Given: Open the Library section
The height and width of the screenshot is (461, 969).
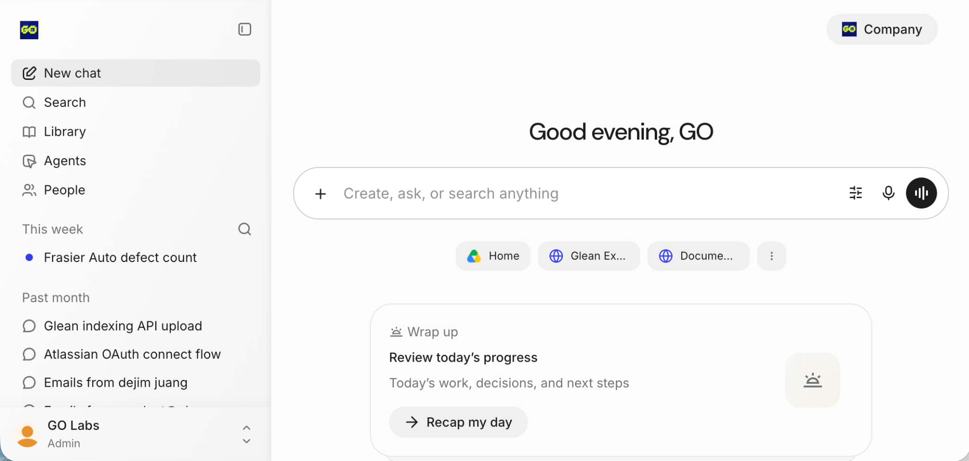Looking at the screenshot, I should (x=135, y=131).
